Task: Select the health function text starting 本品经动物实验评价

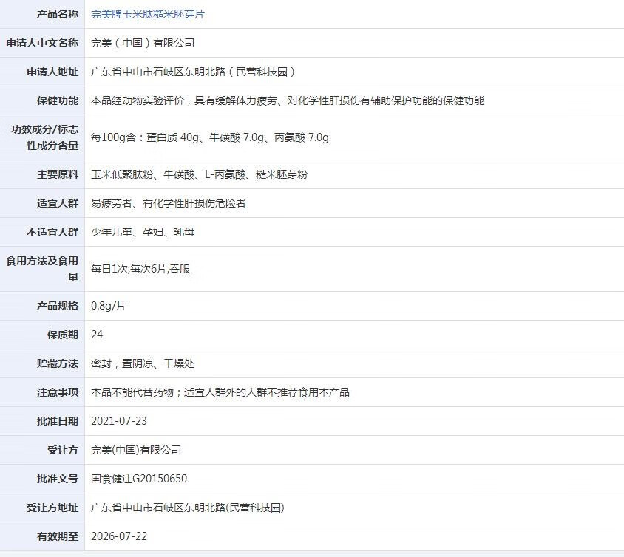Action: tap(288, 100)
